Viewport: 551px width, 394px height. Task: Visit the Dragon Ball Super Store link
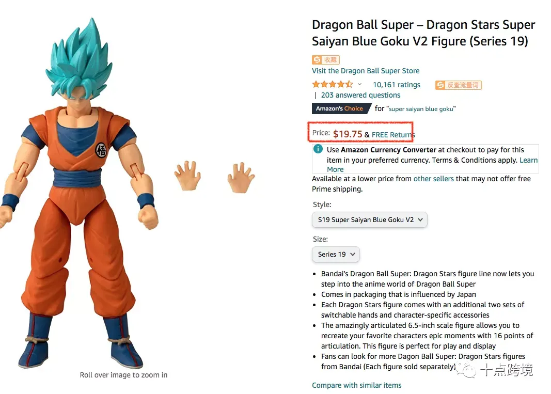(x=366, y=71)
